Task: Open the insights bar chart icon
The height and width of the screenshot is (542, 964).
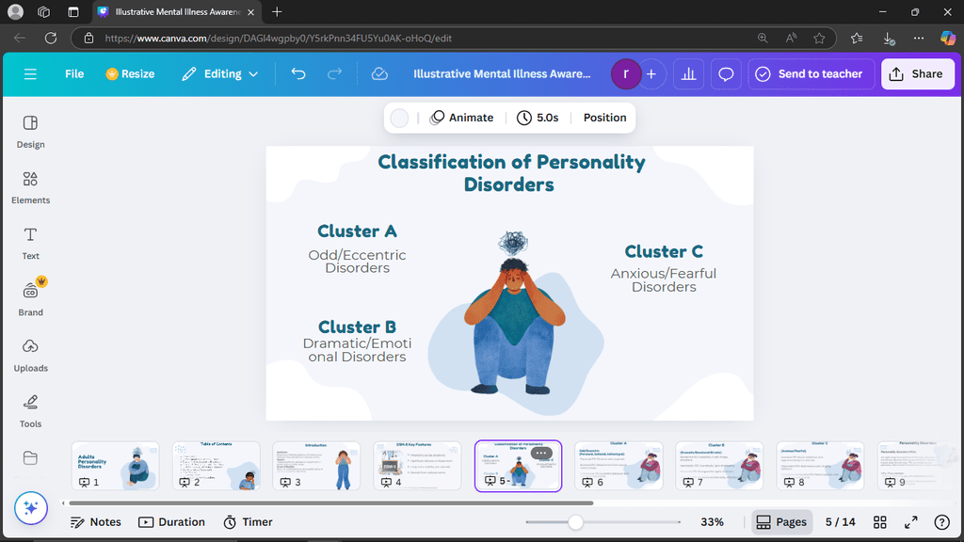Action: (x=688, y=74)
